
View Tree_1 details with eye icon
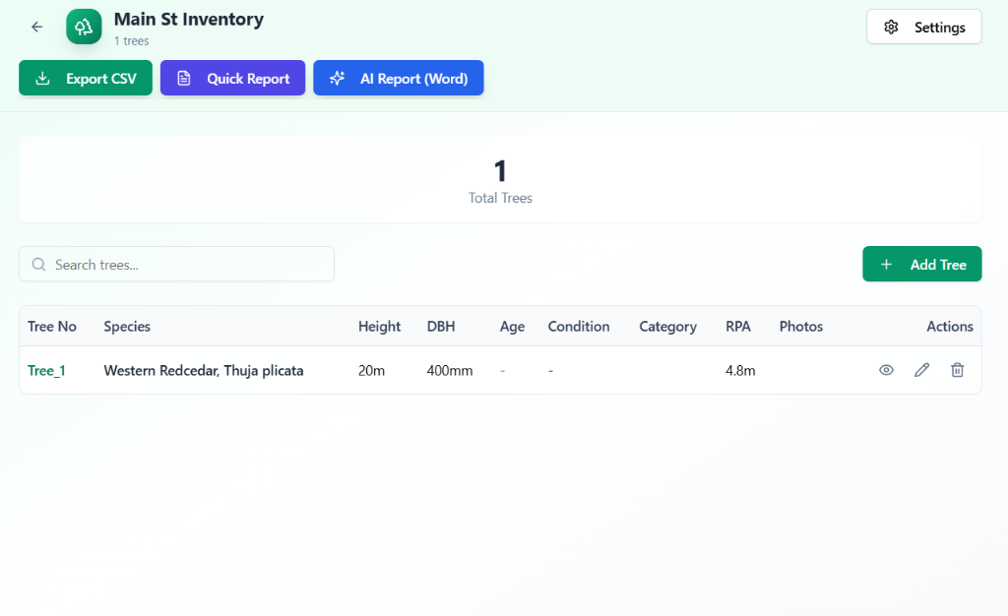coord(886,370)
